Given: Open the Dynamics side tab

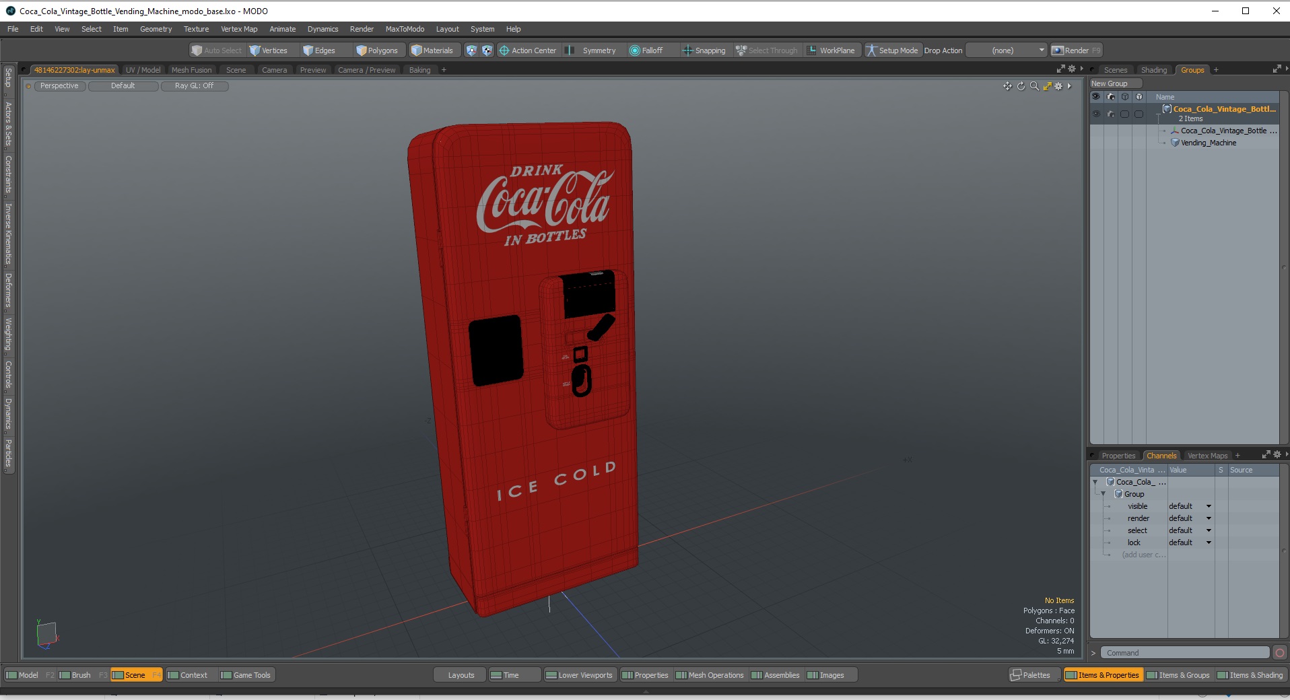Looking at the screenshot, I should pos(8,413).
